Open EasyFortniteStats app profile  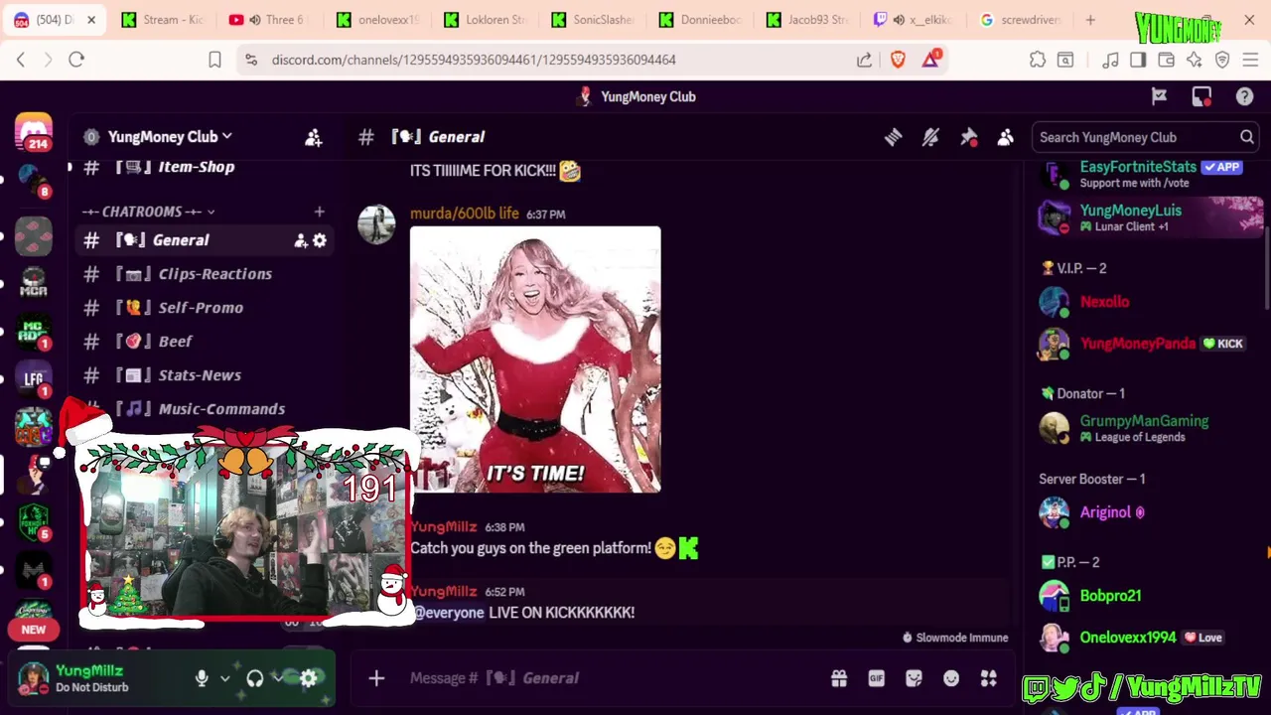click(x=1138, y=174)
